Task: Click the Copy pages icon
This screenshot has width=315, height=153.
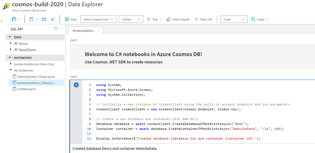Action: [253, 19]
